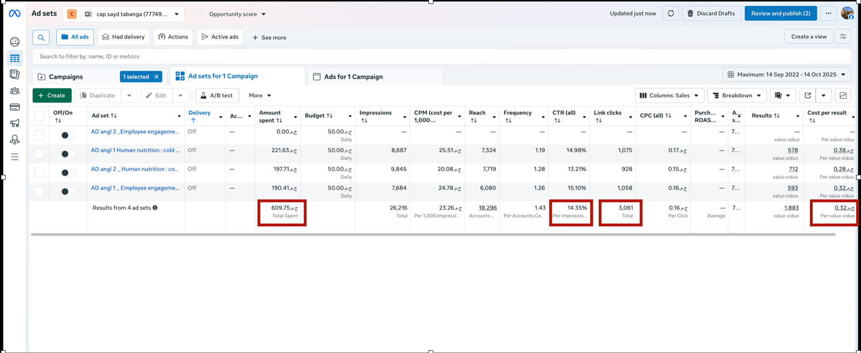Click the export share icon

[x=808, y=95]
